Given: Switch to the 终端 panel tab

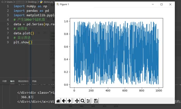Looking at the screenshot, I should pos(34,81).
